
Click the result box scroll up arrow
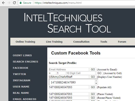pyautogui.click(x=96, y=81)
